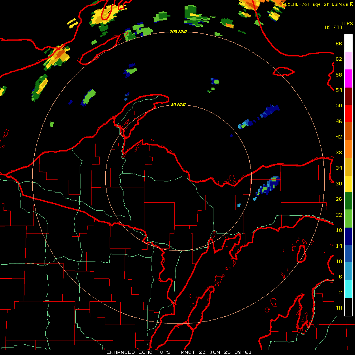Click legend value "18"
The height and width of the screenshot is (355, 355).
(339, 230)
